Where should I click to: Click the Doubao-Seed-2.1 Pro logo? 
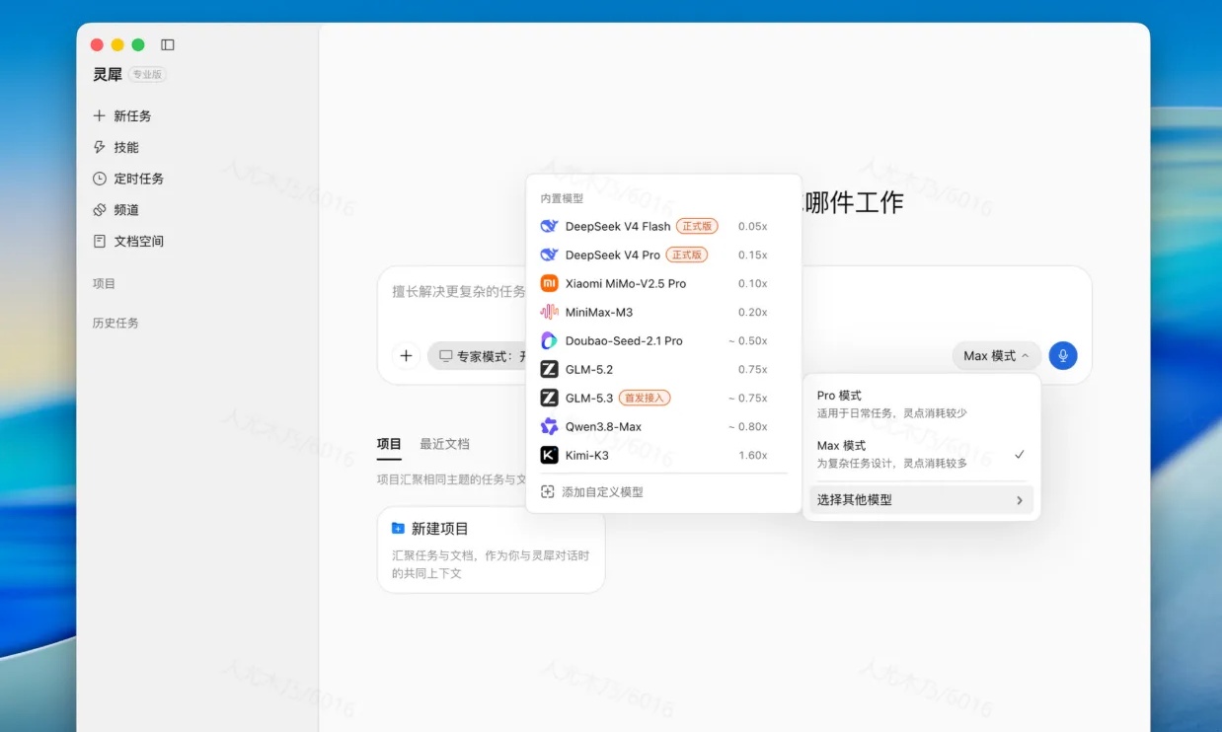pyautogui.click(x=550, y=340)
